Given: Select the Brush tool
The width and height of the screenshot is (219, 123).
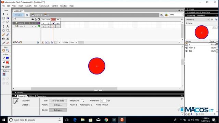Looking at the screenshot, I should (8, 35).
